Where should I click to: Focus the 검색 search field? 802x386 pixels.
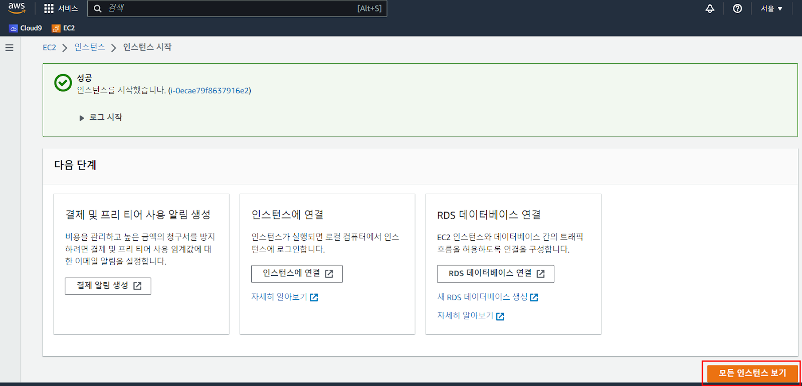(237, 9)
